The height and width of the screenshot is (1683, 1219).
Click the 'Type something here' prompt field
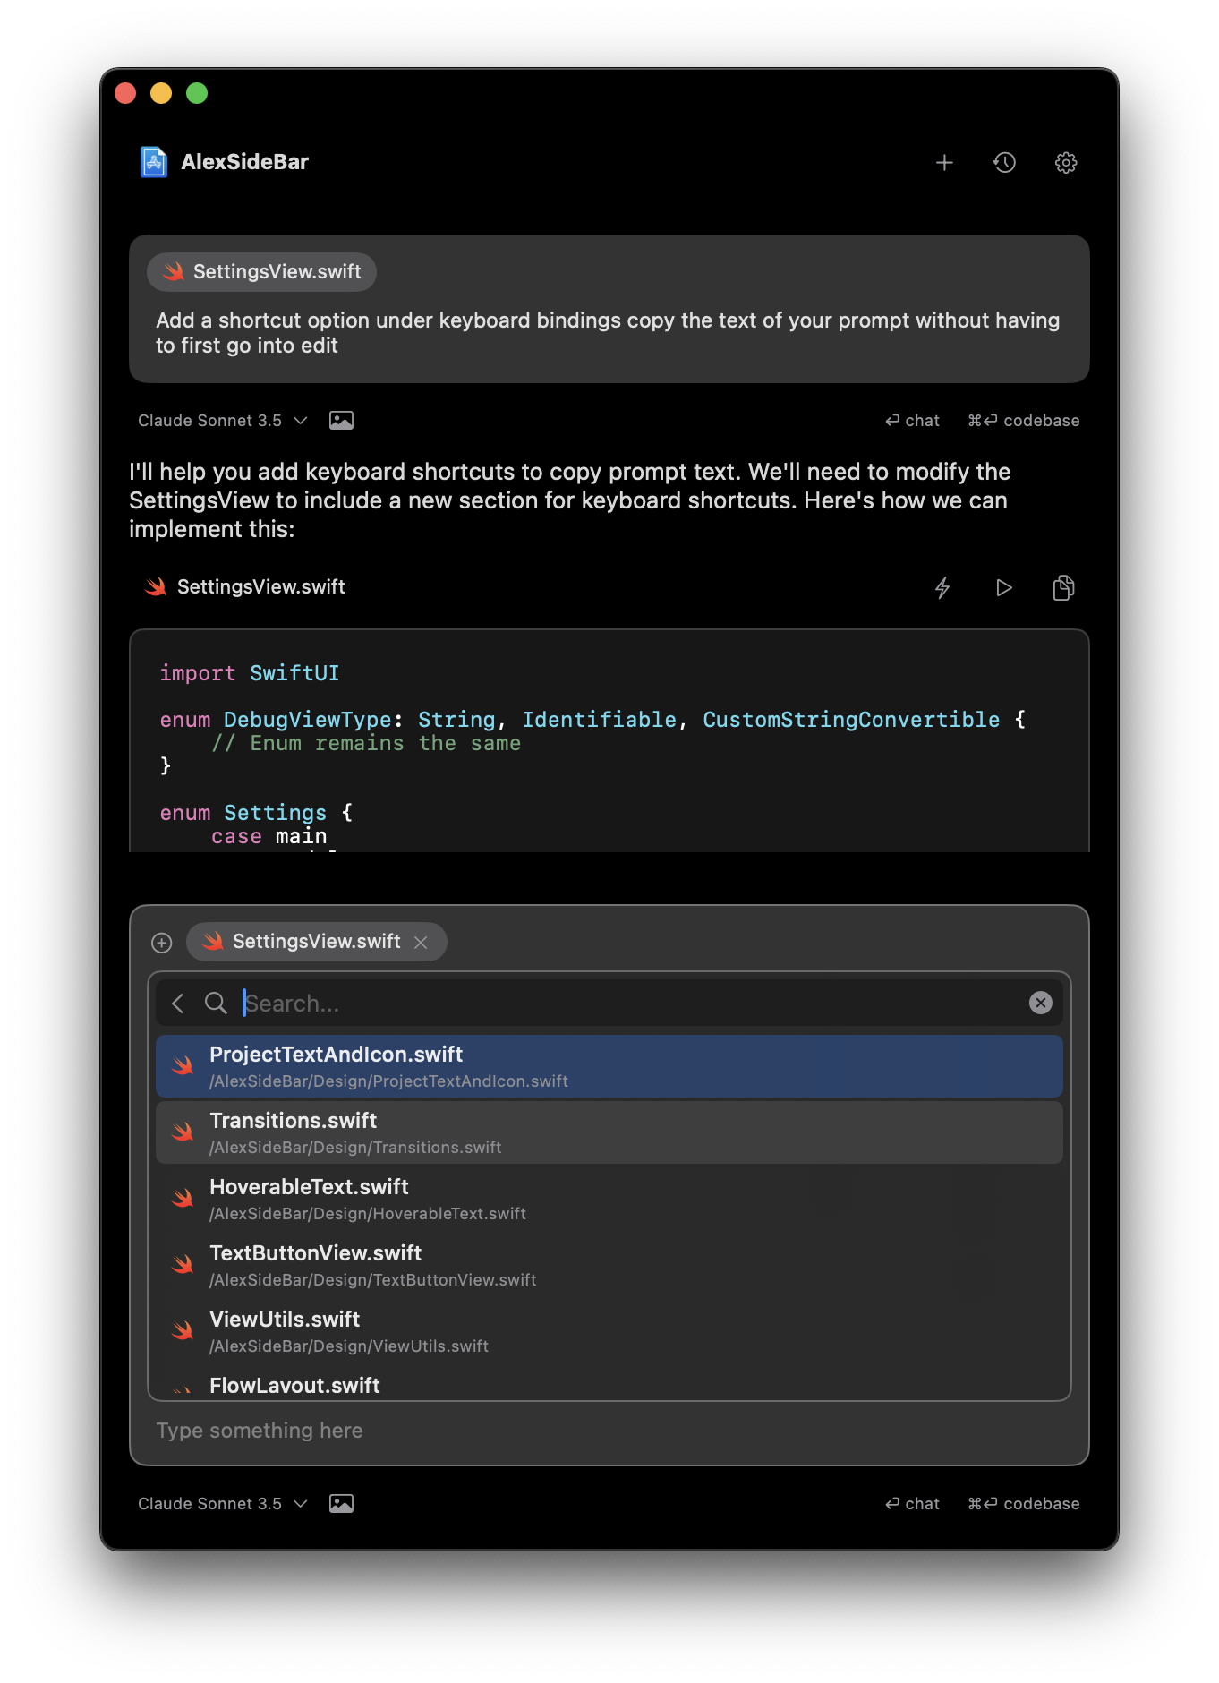609,1430
